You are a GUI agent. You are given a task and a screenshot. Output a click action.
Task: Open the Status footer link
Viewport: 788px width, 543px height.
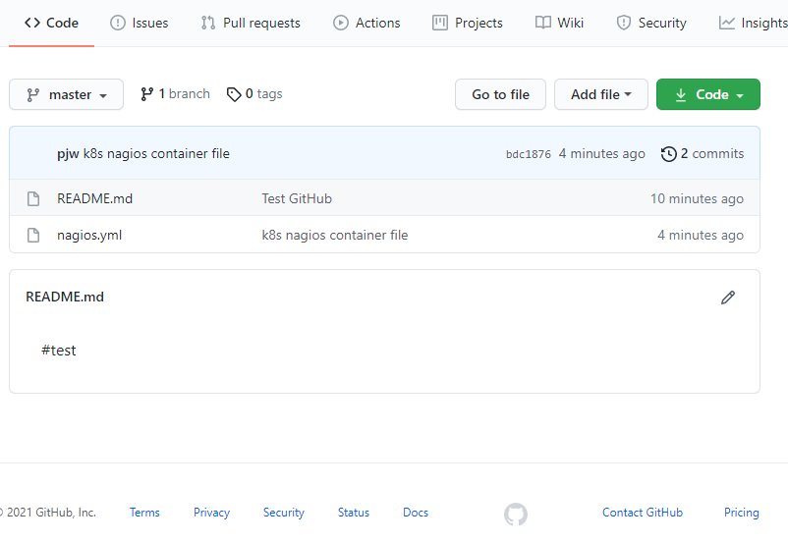pyautogui.click(x=354, y=513)
